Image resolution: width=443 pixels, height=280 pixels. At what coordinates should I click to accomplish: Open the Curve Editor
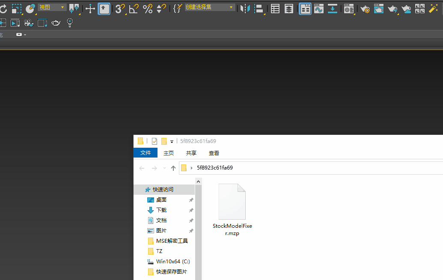pyautogui.click(x=318, y=9)
